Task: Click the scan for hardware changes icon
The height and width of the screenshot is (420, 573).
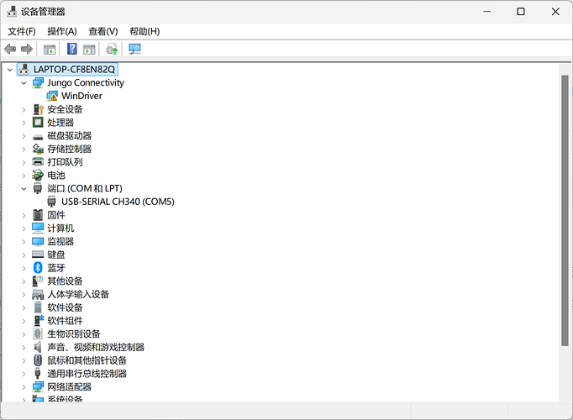Action: pyautogui.click(x=134, y=49)
